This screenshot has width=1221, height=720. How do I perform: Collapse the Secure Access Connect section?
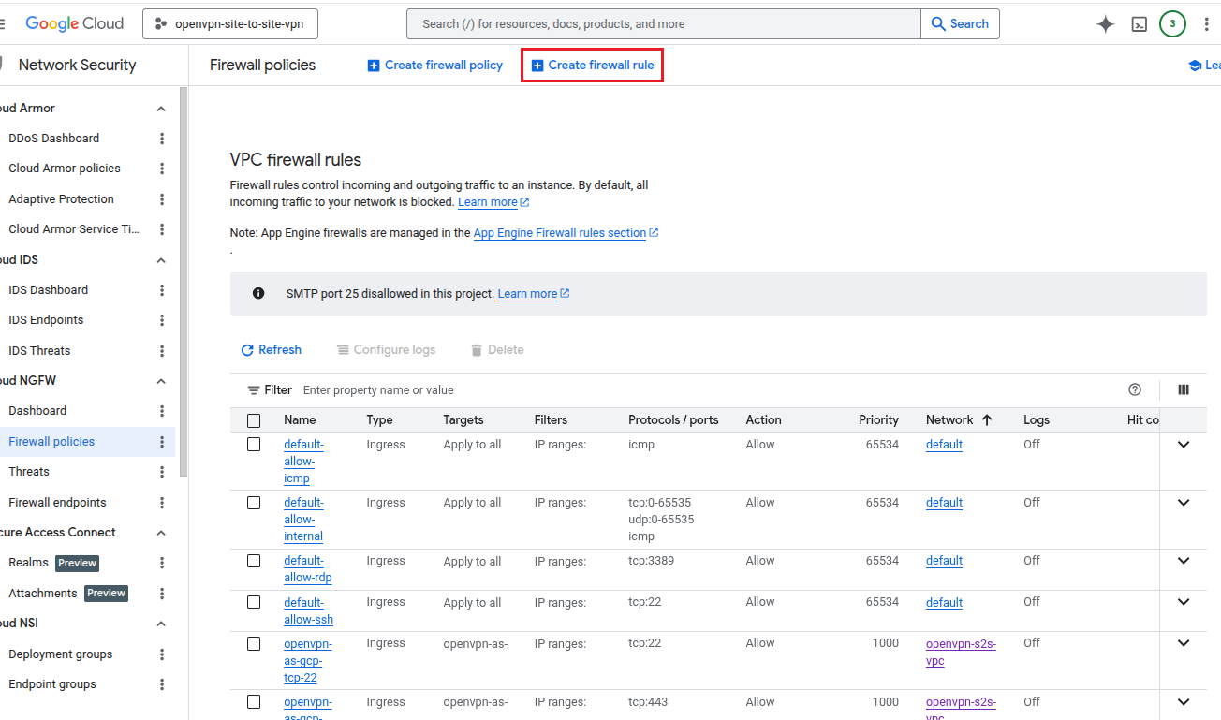point(161,533)
